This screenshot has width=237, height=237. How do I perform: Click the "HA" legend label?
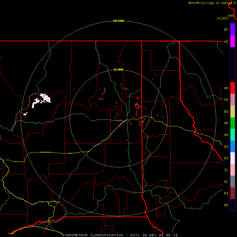point(226,88)
